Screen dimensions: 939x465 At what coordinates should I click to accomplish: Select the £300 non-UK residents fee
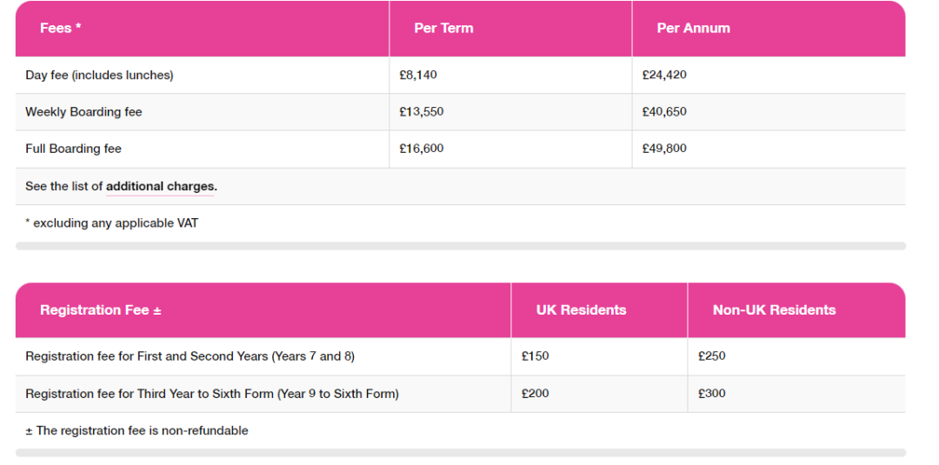point(711,394)
